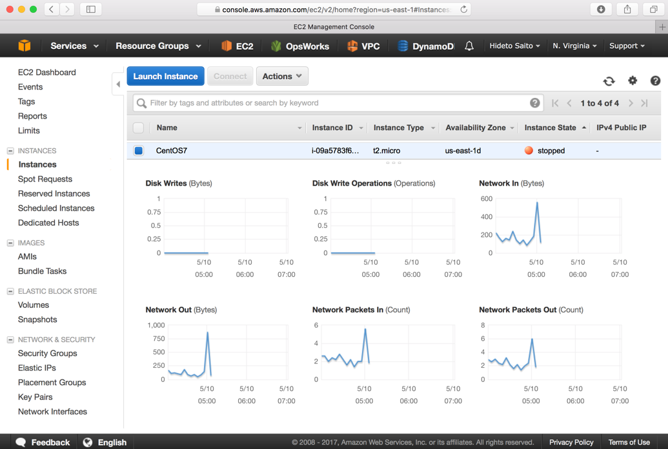Open the Resource Groups dropdown

[158, 46]
